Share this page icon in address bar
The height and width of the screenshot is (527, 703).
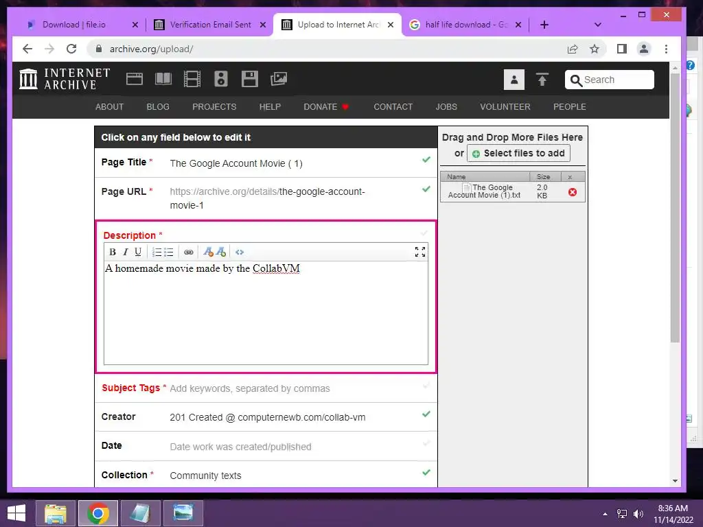tap(573, 49)
